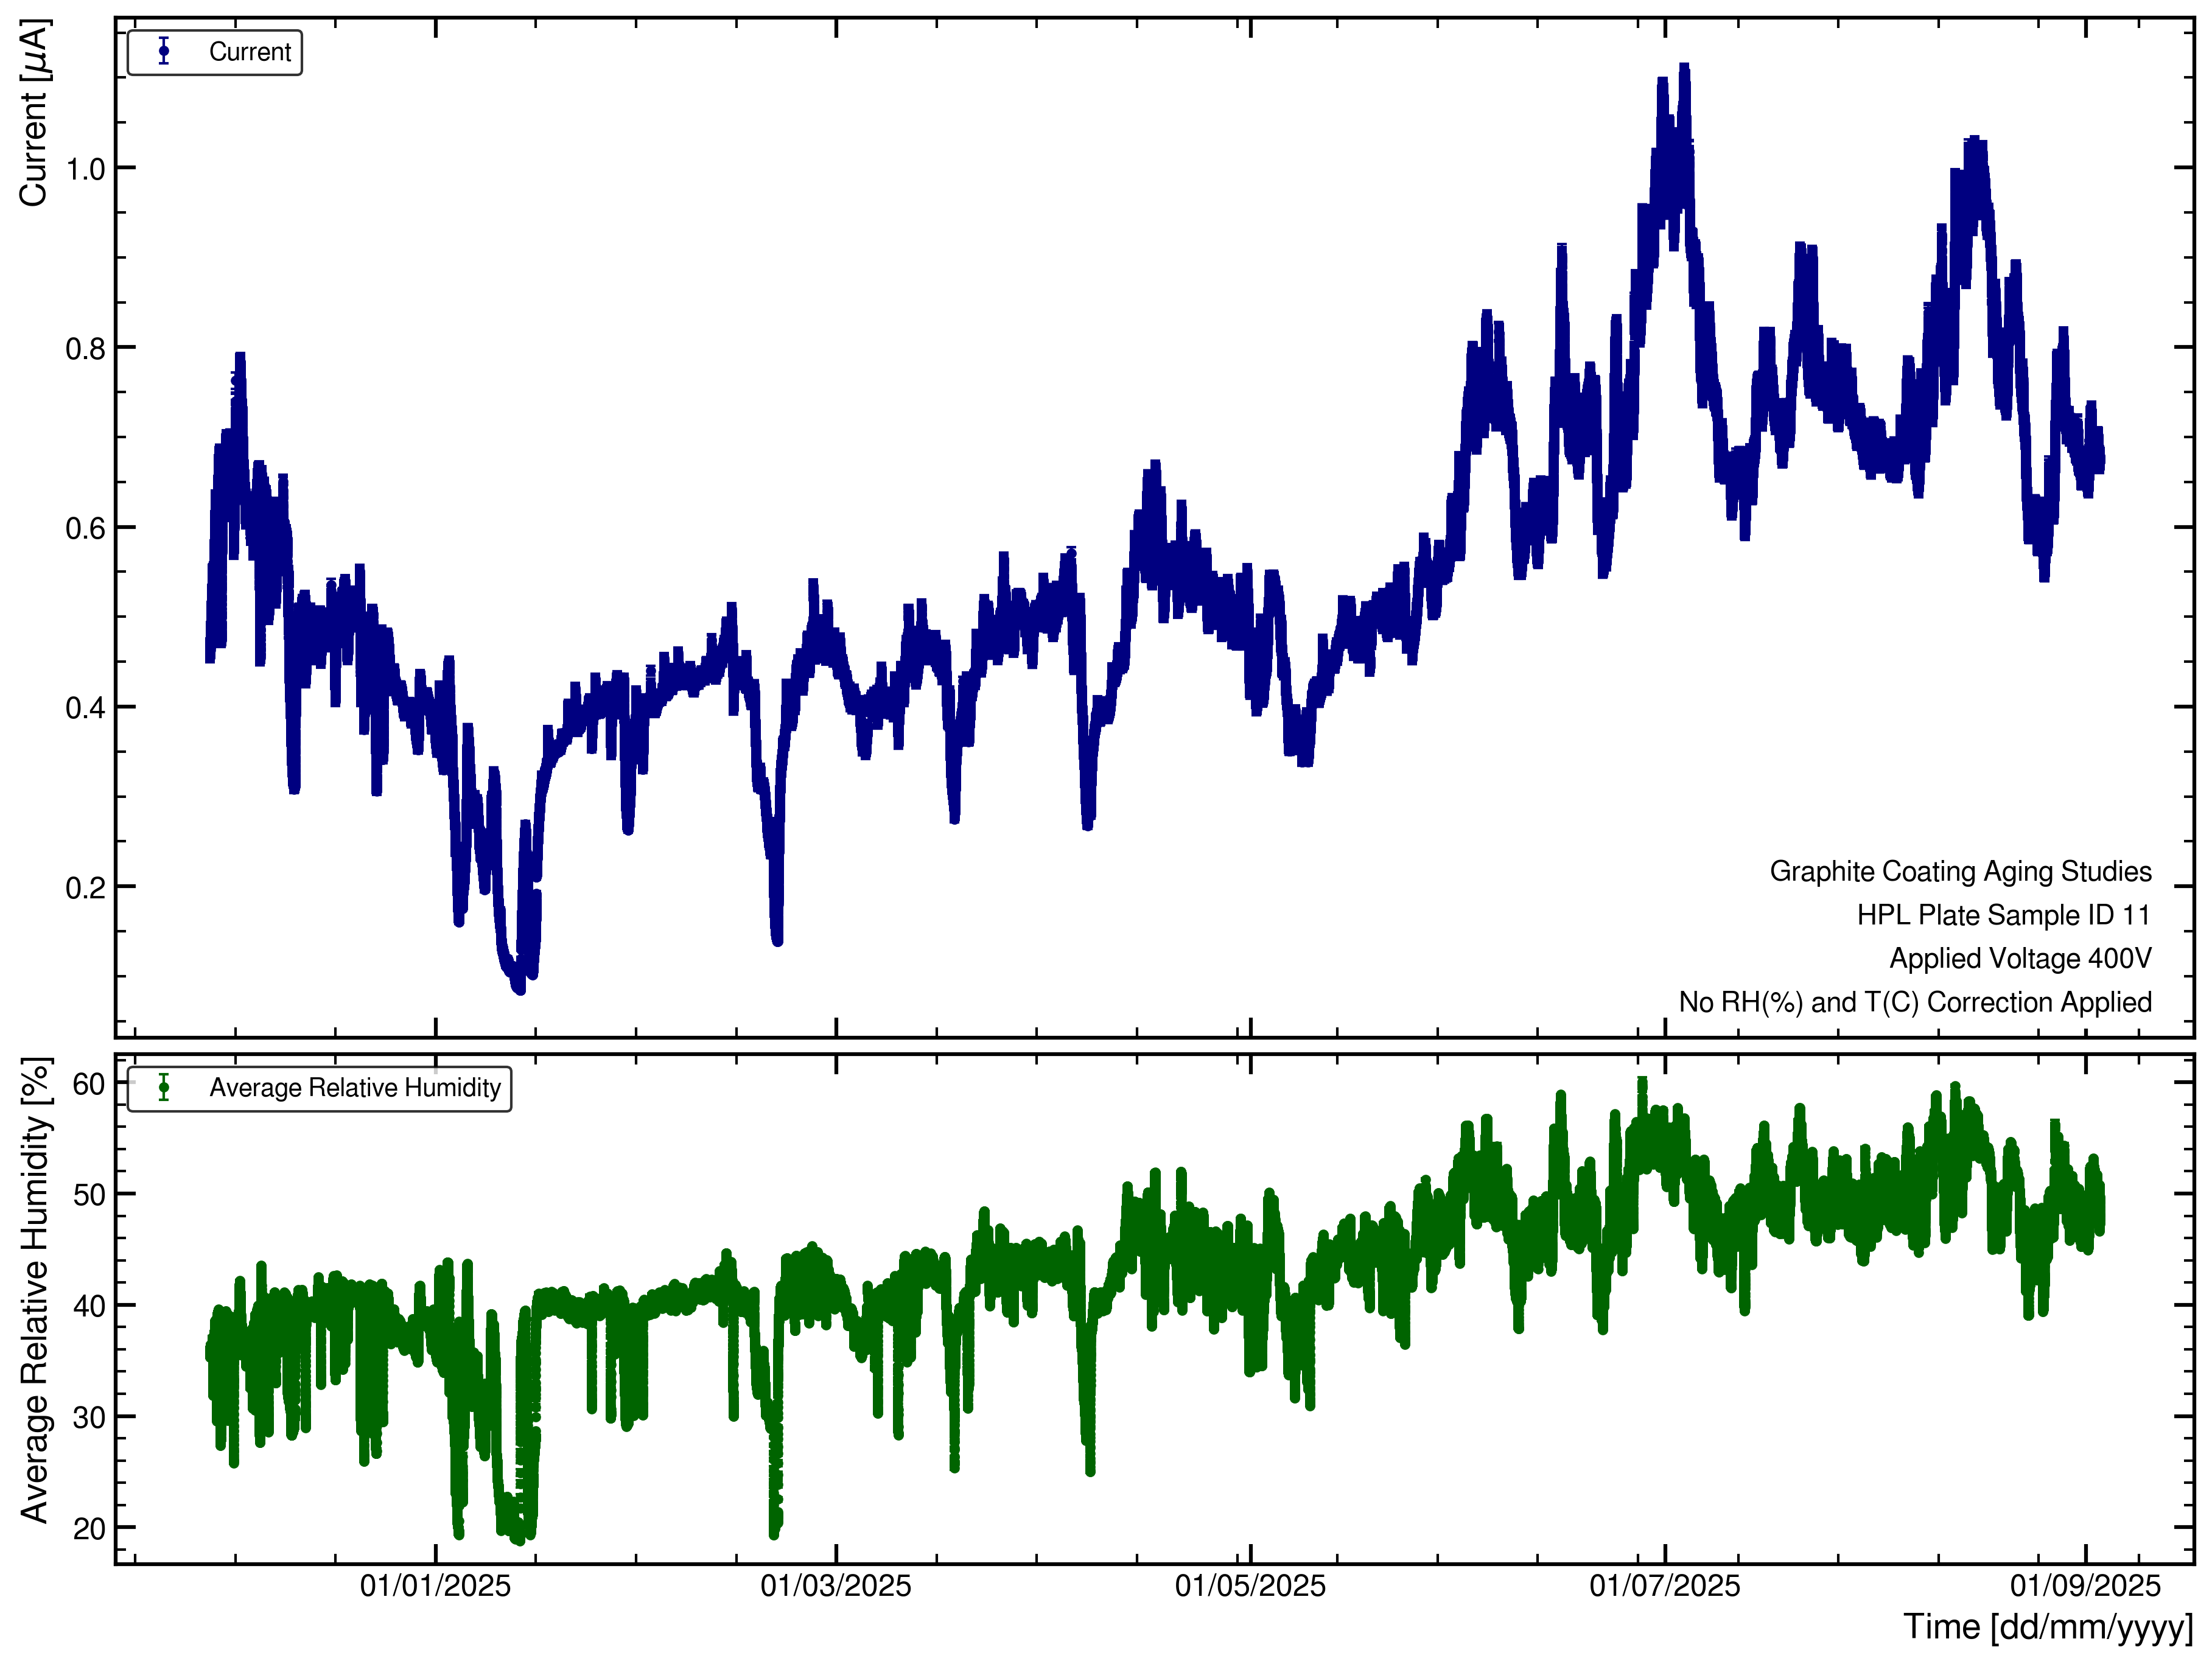Click the green humidity legend marker
Viewport: 2212px width, 1664px height.
164,1088
